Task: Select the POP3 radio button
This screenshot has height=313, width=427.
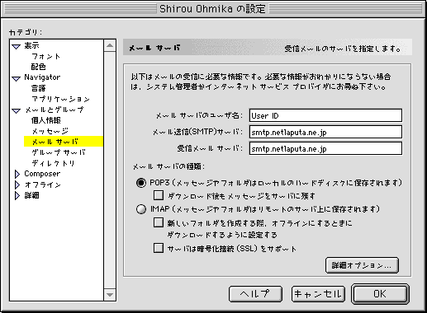Action: [141, 183]
